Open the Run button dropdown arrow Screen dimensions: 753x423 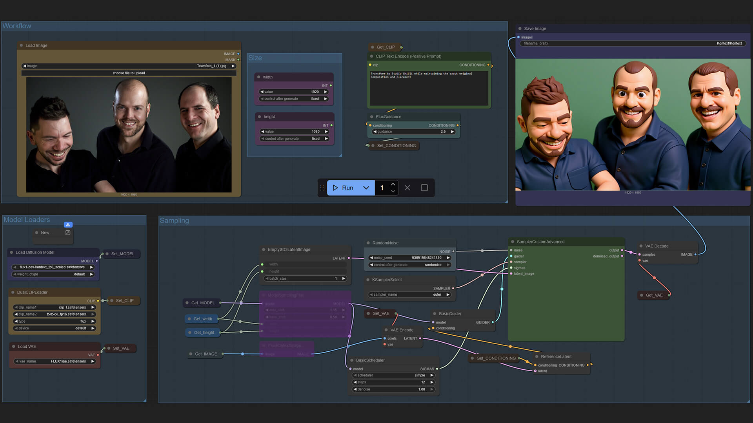pos(366,188)
